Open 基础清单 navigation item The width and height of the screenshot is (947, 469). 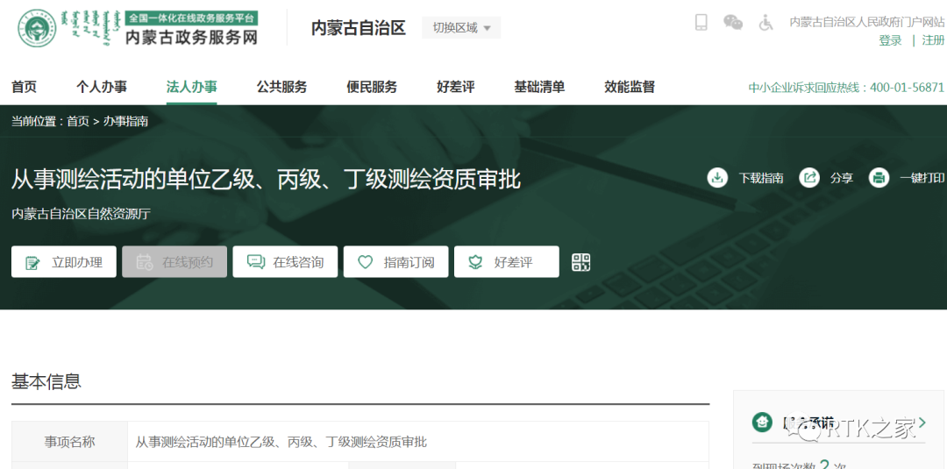coord(539,87)
